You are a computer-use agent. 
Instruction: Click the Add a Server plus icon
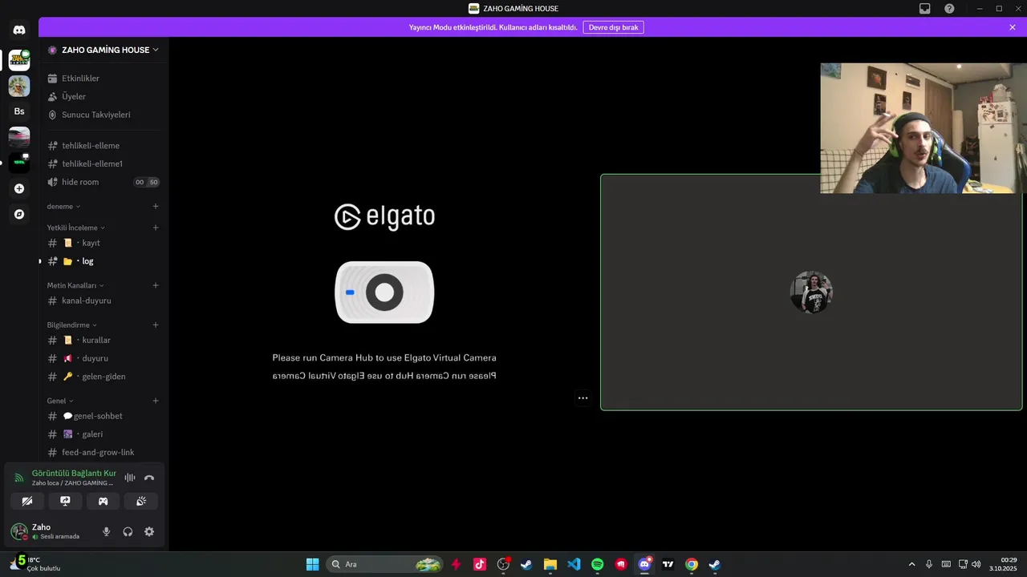tap(19, 188)
